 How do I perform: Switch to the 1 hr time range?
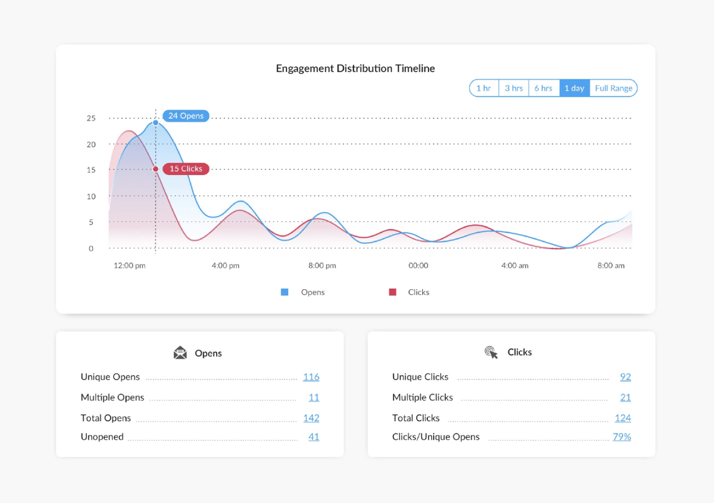click(x=484, y=88)
